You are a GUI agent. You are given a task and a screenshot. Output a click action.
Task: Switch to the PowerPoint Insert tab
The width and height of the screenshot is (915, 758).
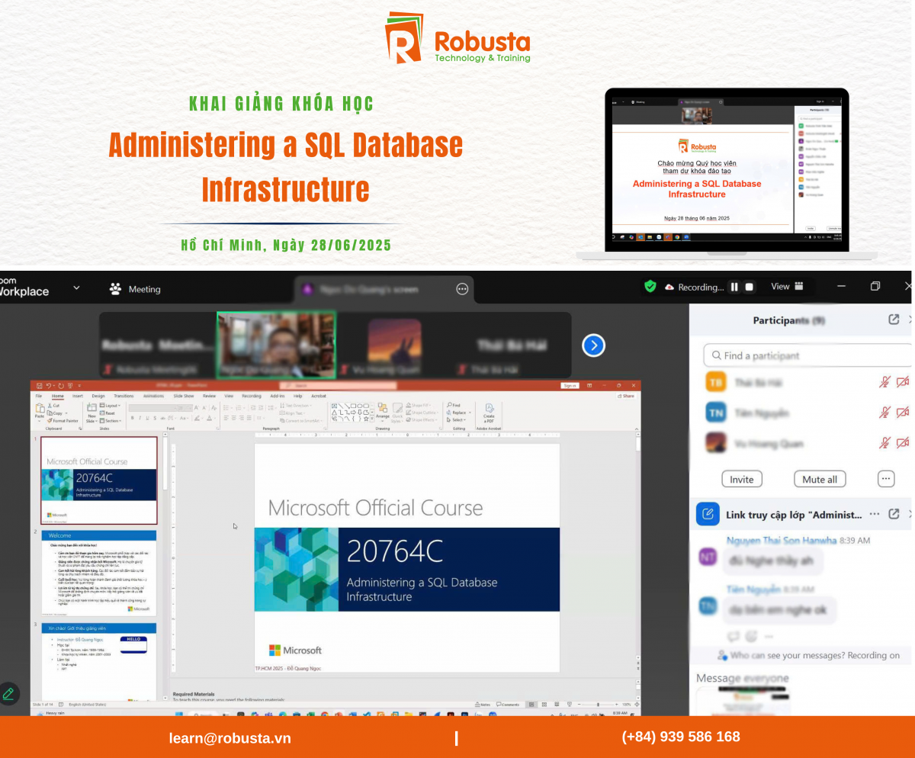[78, 396]
